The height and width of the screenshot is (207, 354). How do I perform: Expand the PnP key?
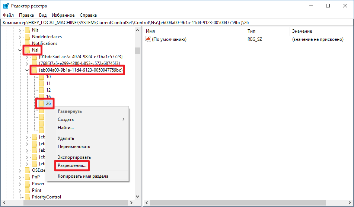coord(20,177)
